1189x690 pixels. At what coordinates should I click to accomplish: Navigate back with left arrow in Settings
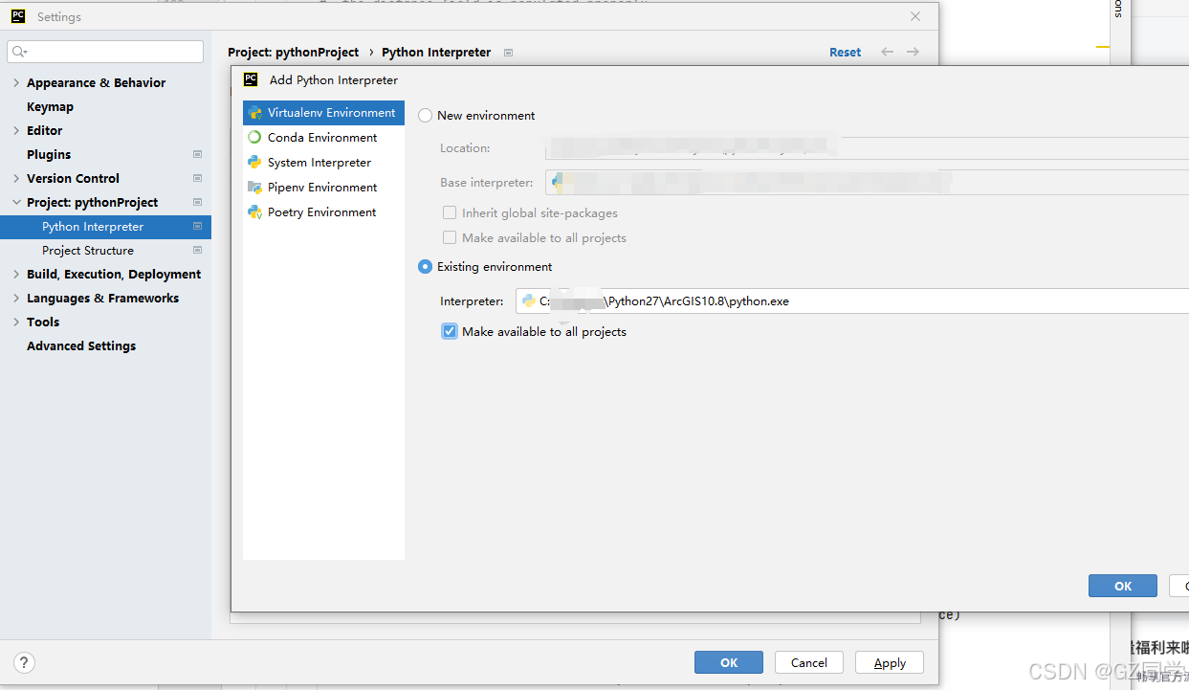pyautogui.click(x=888, y=52)
